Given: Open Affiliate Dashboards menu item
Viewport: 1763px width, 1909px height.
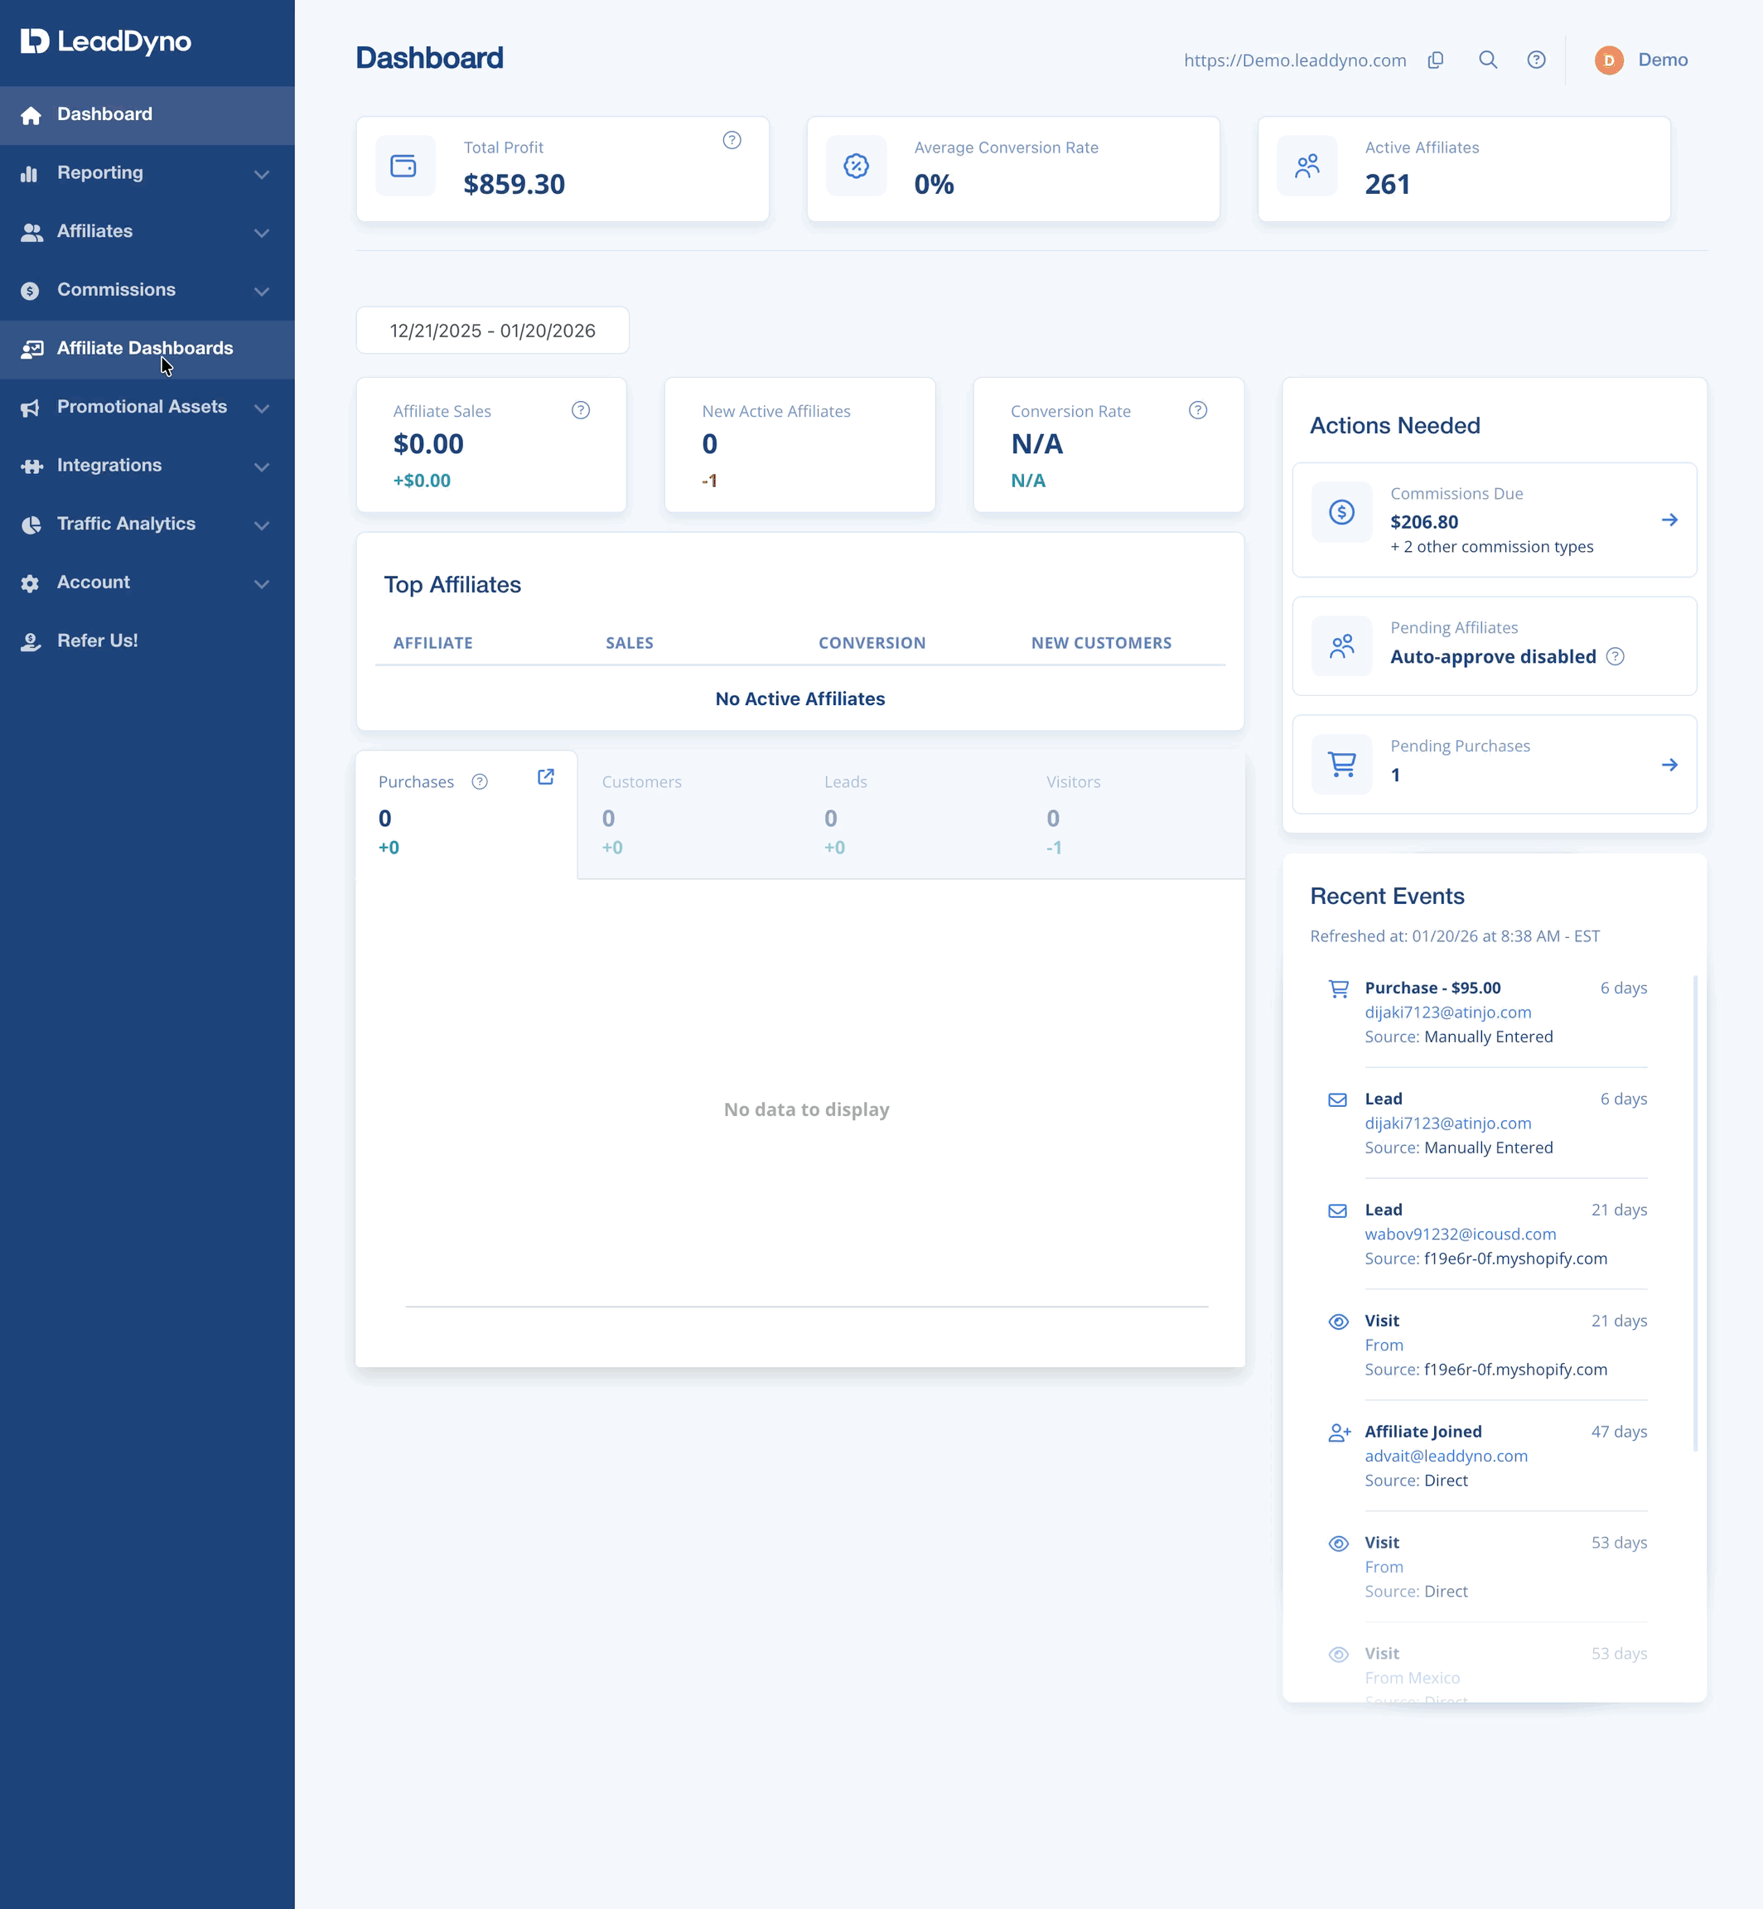Looking at the screenshot, I should 147,349.
